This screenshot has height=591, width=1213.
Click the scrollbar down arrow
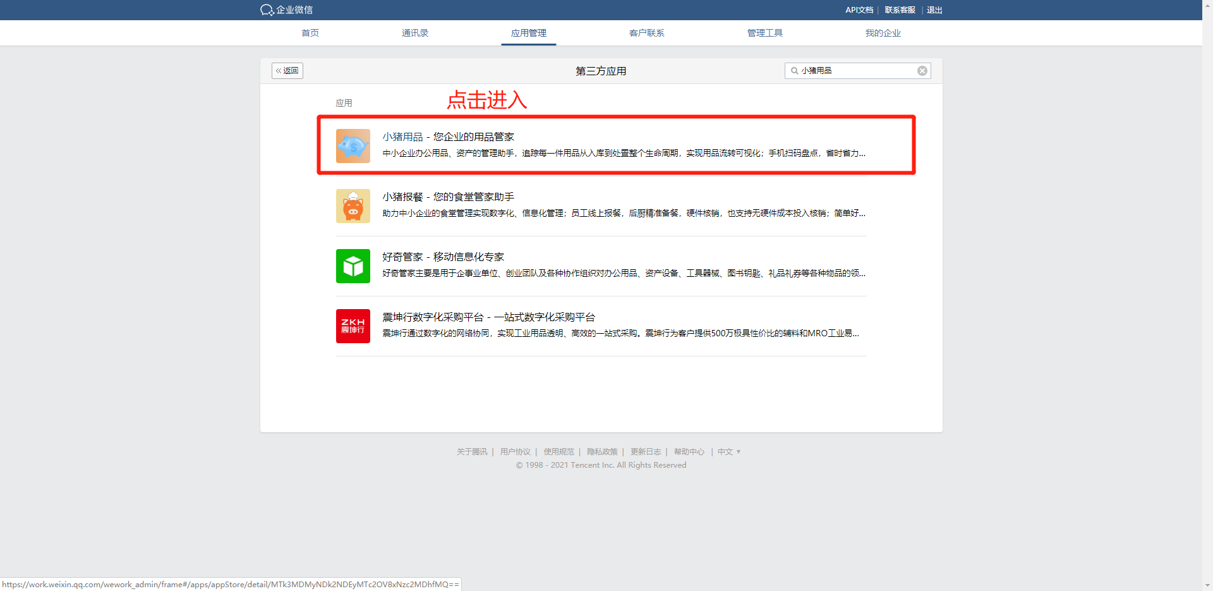(x=1207, y=585)
